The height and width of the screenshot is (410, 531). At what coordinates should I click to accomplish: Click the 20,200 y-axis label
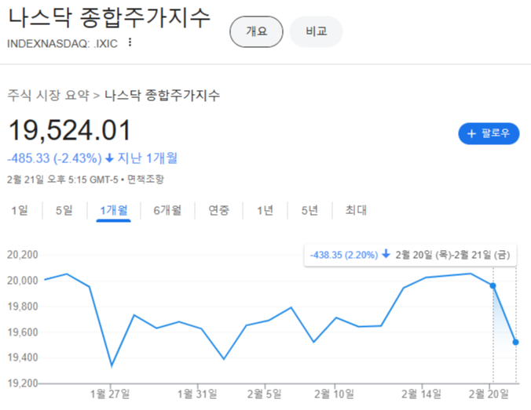tap(22, 255)
